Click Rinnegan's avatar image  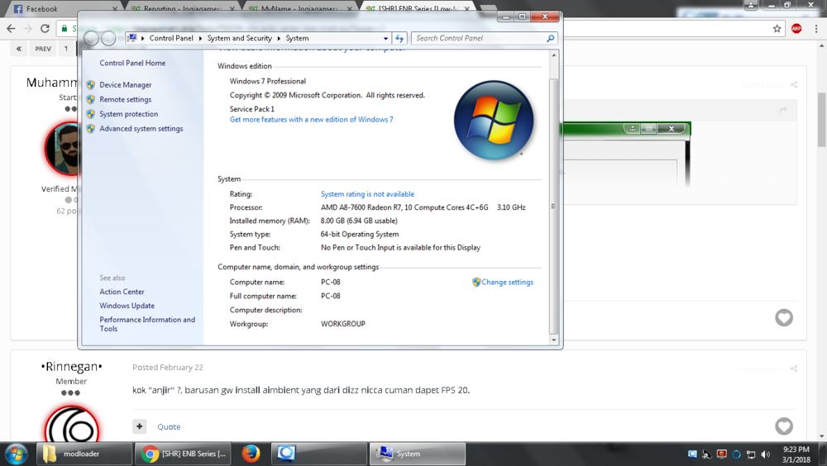[72, 425]
